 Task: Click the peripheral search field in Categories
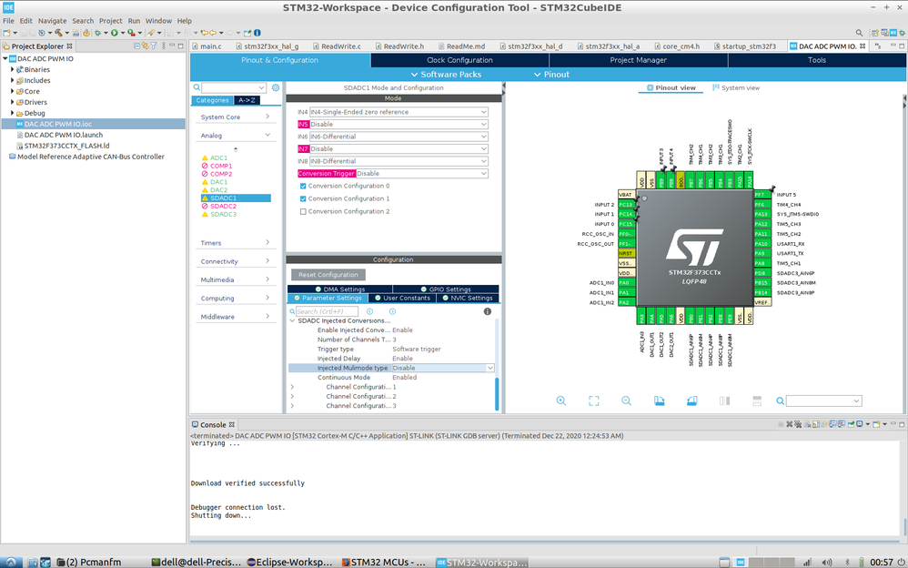(234, 87)
